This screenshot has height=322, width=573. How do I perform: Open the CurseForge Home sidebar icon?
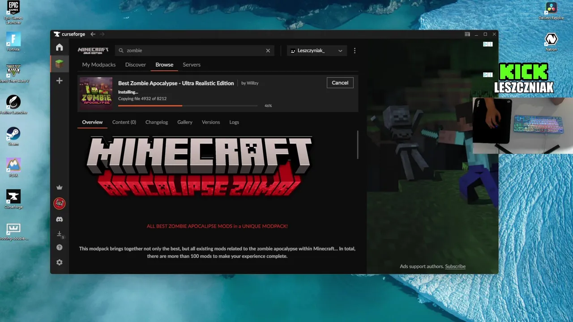point(59,47)
